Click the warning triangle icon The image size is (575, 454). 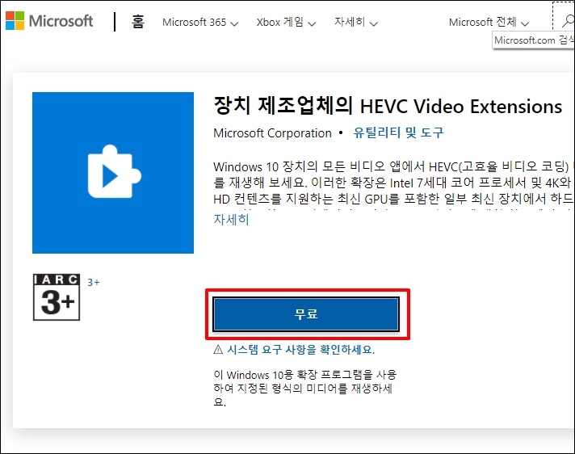218,350
